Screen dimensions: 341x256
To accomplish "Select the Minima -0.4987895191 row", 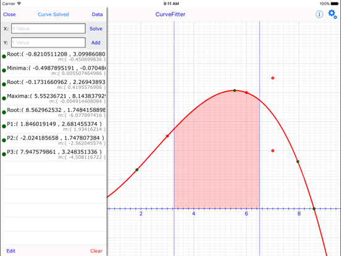I will (54, 70).
